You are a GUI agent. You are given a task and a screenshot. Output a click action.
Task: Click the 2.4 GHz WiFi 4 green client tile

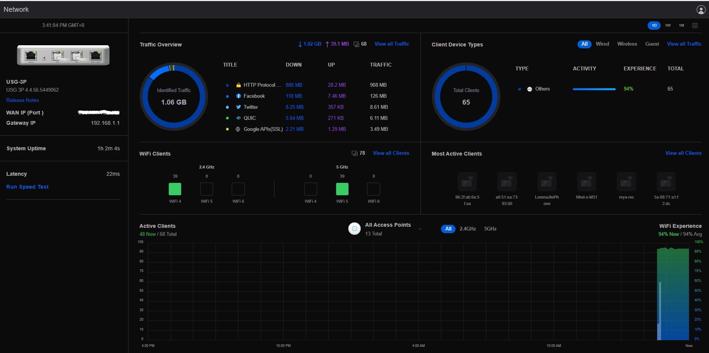point(175,189)
